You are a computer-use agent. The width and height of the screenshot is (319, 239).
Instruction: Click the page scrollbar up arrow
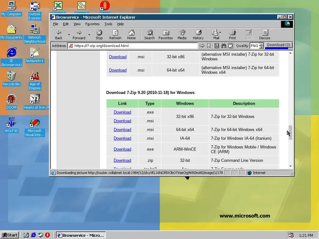tap(290, 53)
